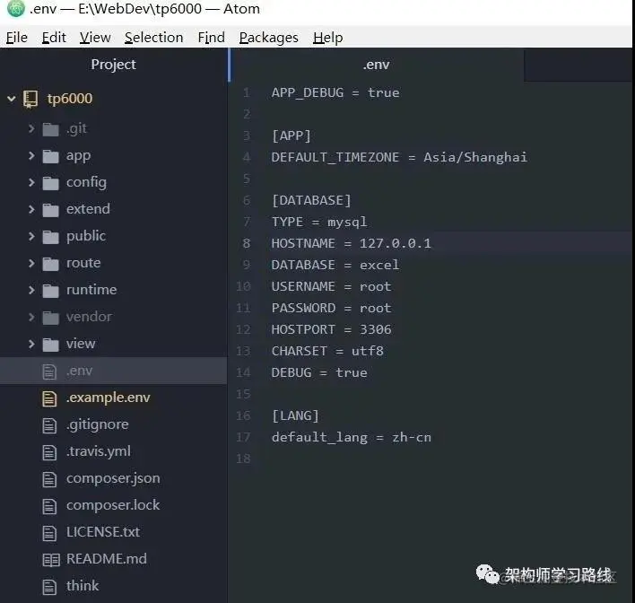This screenshot has height=603, width=635.
Task: Open the Edit menu
Action: coord(54,38)
